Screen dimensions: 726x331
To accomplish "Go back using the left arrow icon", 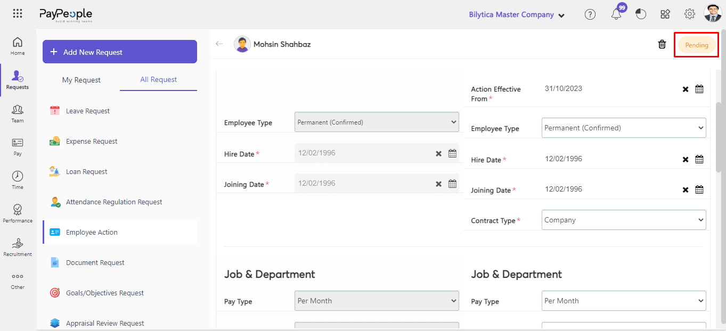I will 219,44.
